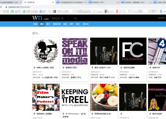Click source link under 0:00 duration

click(76, 78)
